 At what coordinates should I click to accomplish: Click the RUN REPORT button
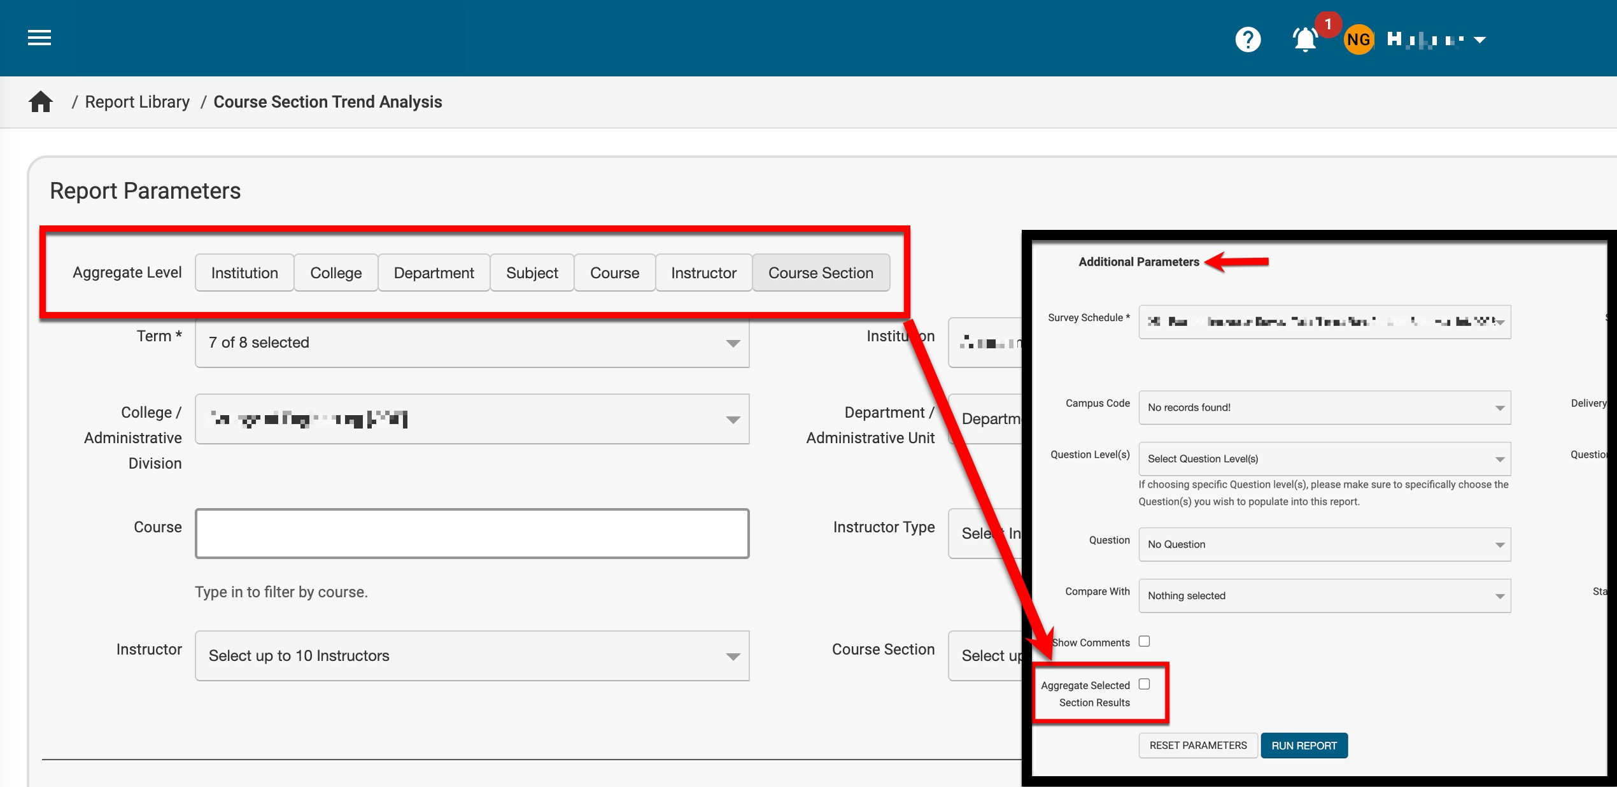point(1304,746)
